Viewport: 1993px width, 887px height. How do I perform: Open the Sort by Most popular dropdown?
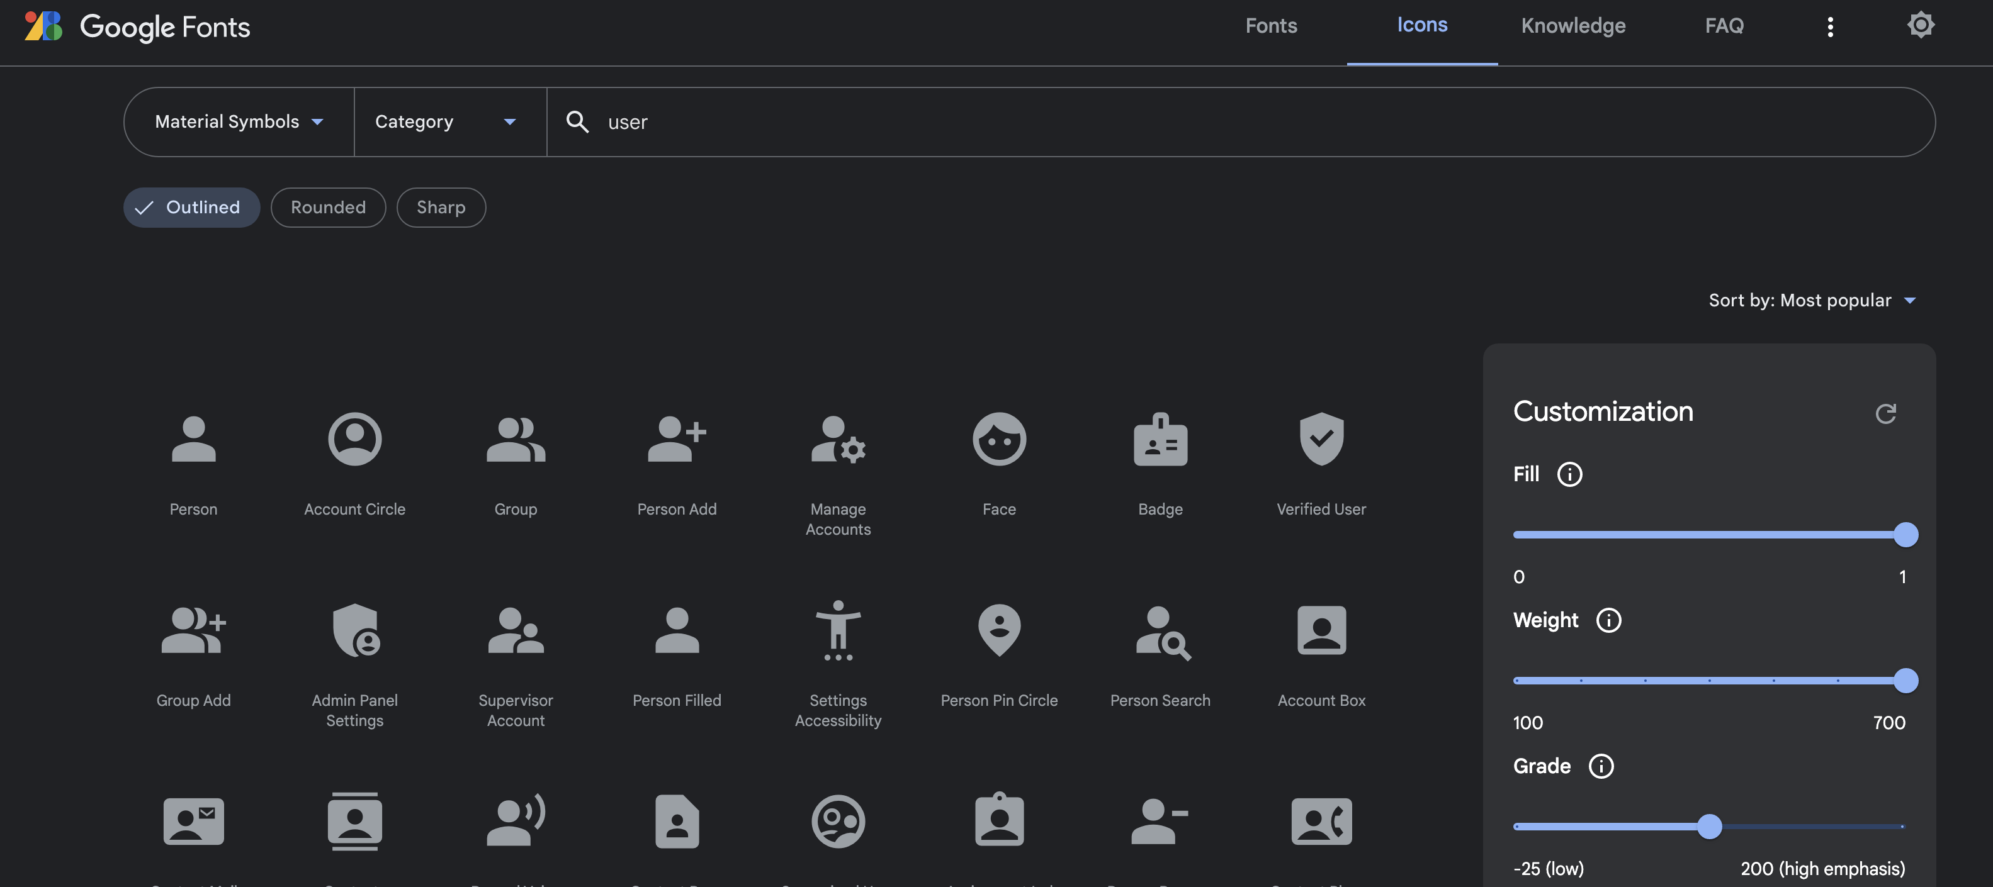1811,301
